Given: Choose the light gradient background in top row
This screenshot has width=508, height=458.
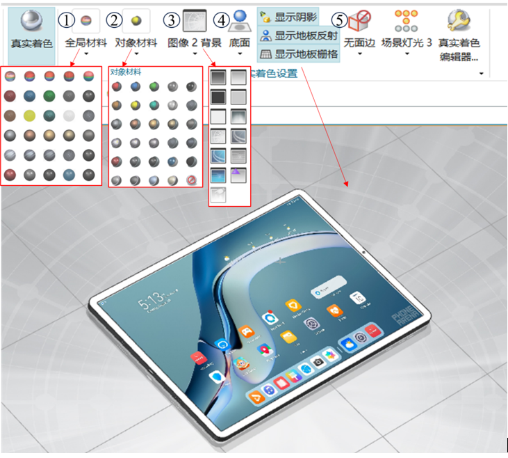Looking at the screenshot, I should (238, 77).
